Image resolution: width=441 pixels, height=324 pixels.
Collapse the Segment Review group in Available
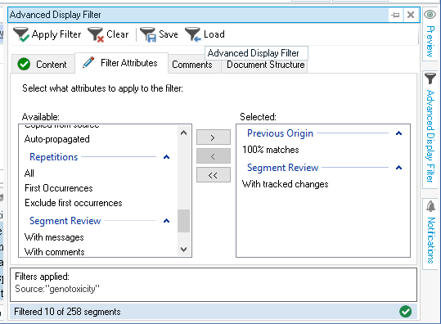(x=167, y=221)
